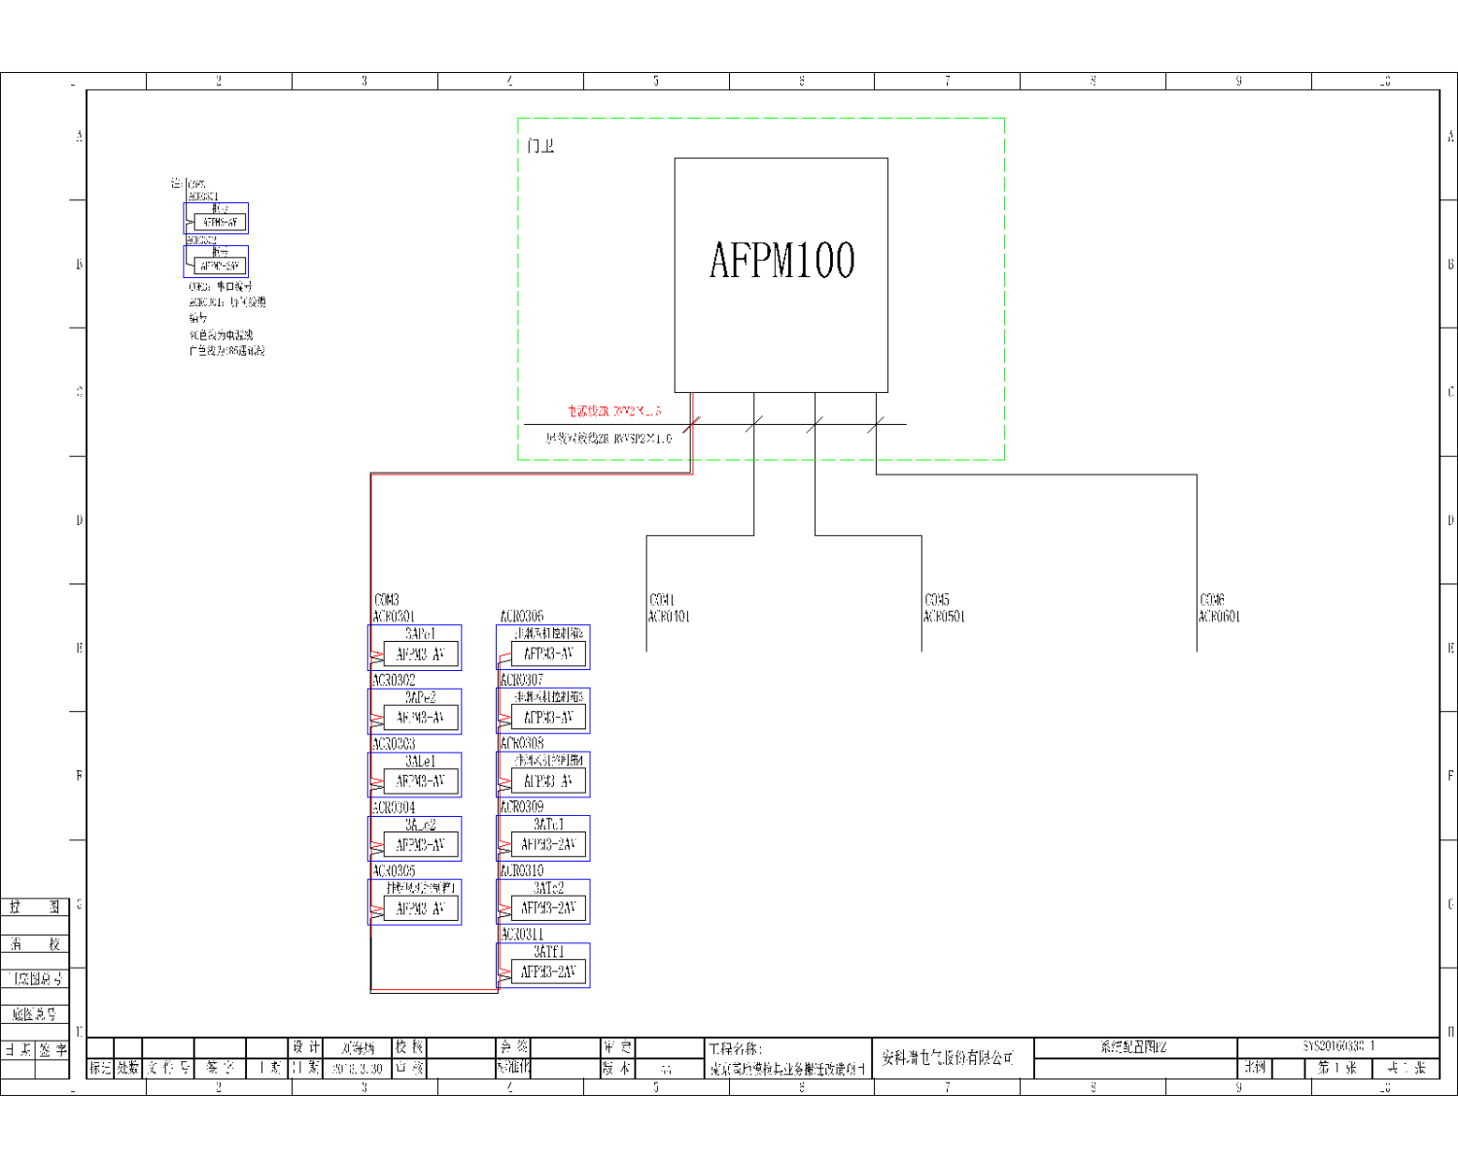
Task: Select the 3ALe1 AFPM3-AV module box
Action: pos(415,775)
